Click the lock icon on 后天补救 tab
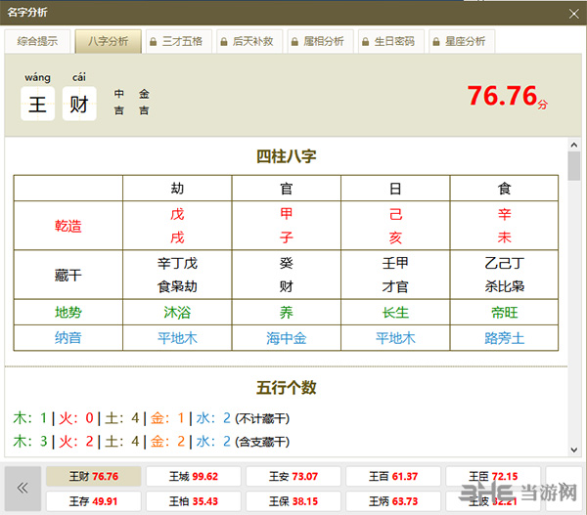587x515 pixels. pos(223,42)
